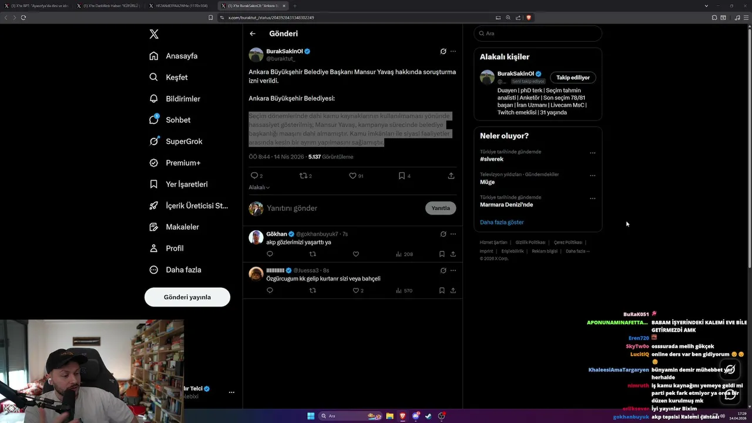Open a new browser tab
752x423 pixels.
click(x=295, y=6)
